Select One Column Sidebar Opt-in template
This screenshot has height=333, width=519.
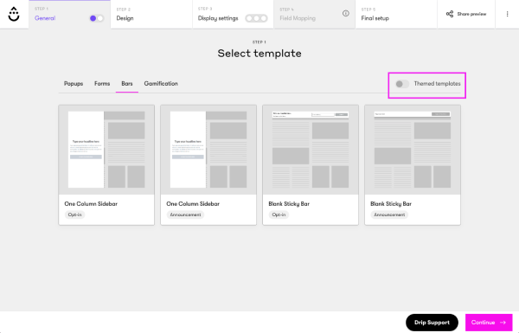coord(106,165)
